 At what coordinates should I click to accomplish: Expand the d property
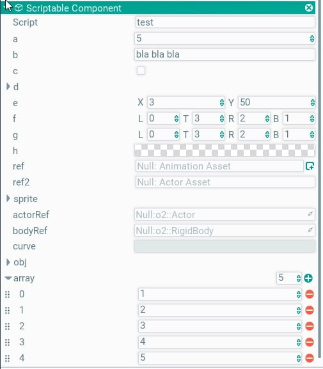[8, 86]
